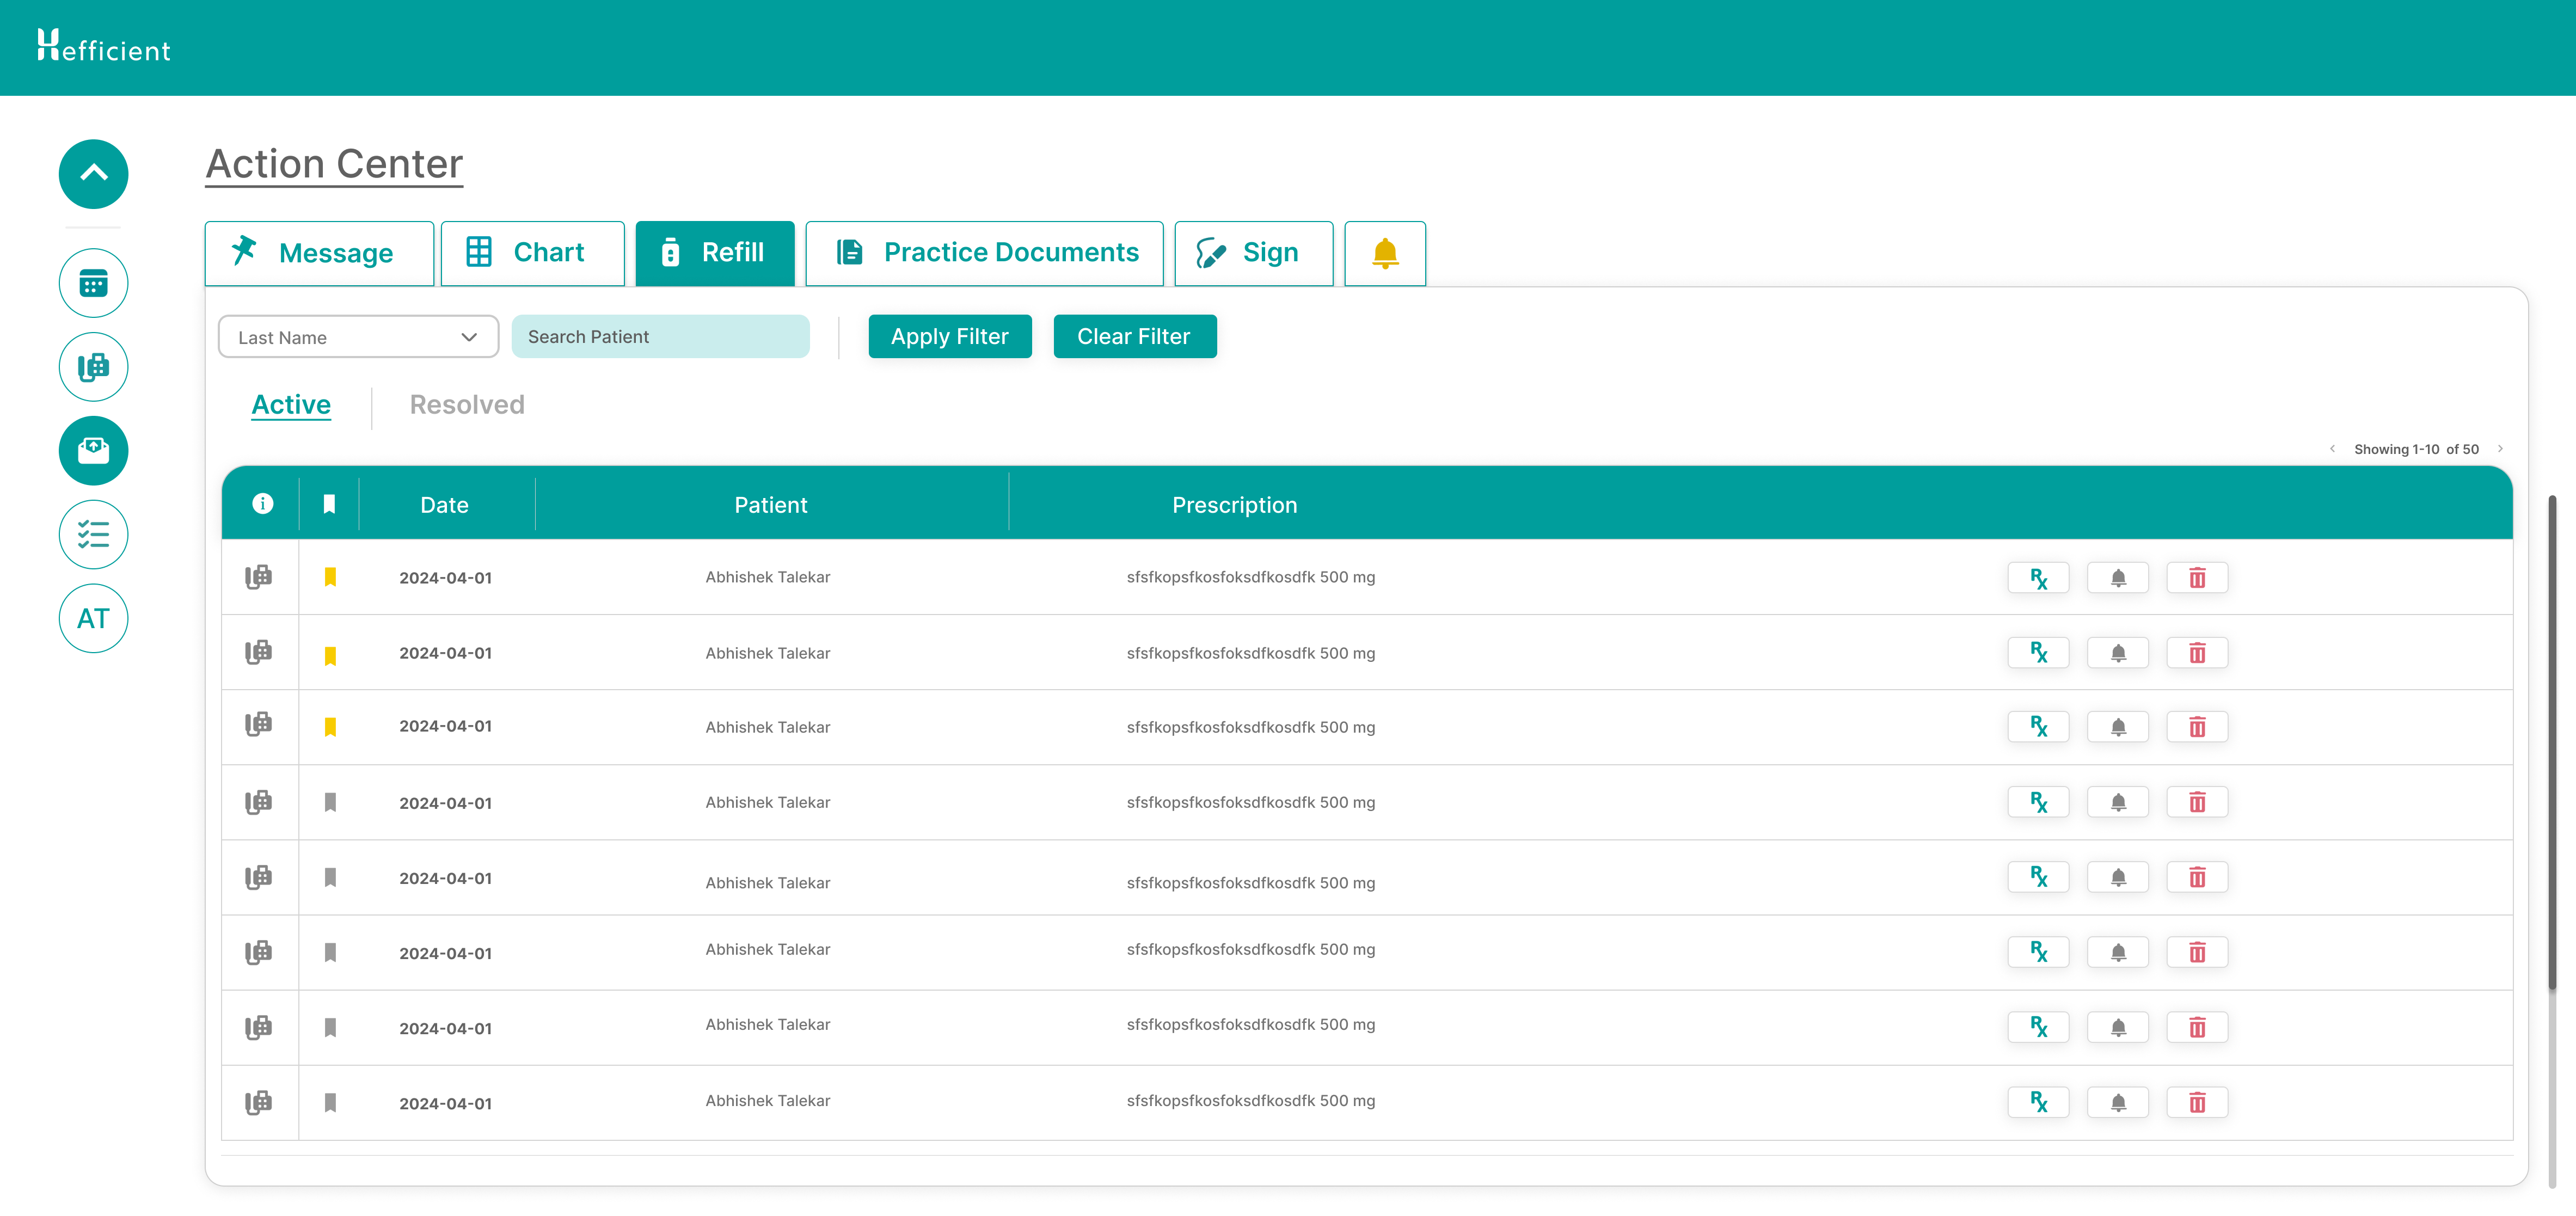Toggle the yellow bookmark in the second row

pyautogui.click(x=330, y=656)
